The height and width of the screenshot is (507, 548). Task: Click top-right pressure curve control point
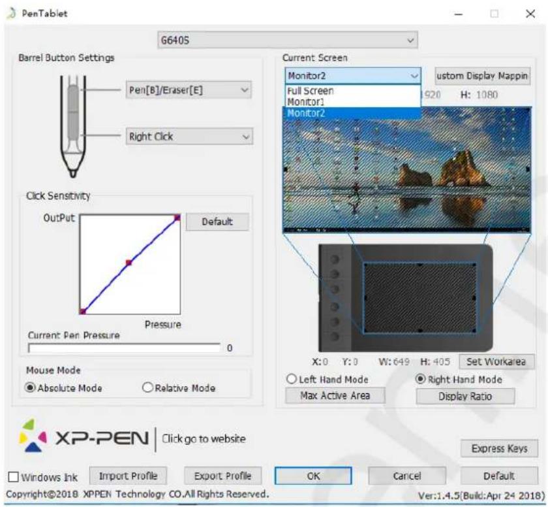coord(177,218)
